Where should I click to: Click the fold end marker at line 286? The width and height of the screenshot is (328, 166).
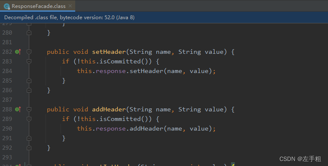pos(29,90)
